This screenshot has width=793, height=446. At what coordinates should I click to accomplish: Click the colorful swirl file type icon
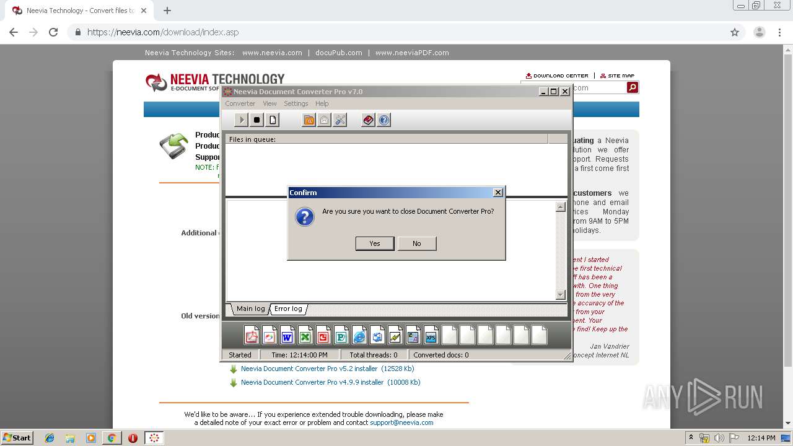(269, 335)
